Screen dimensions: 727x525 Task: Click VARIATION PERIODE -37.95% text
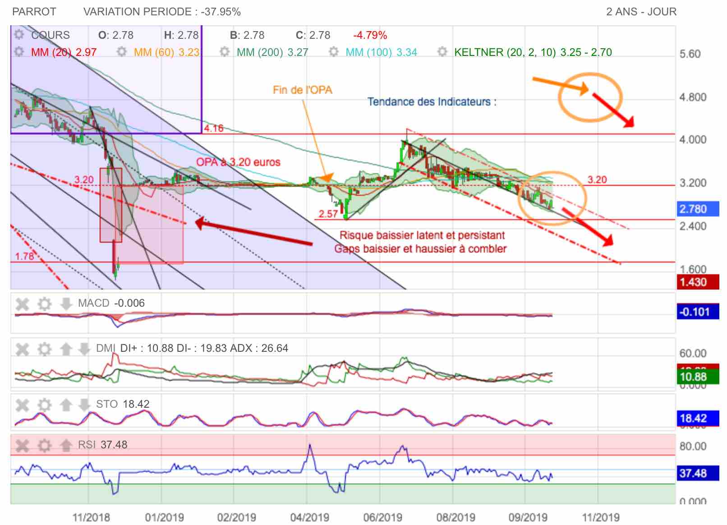pos(162,12)
